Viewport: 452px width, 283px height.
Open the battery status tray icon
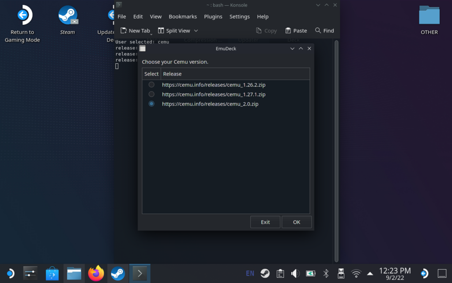click(x=310, y=273)
